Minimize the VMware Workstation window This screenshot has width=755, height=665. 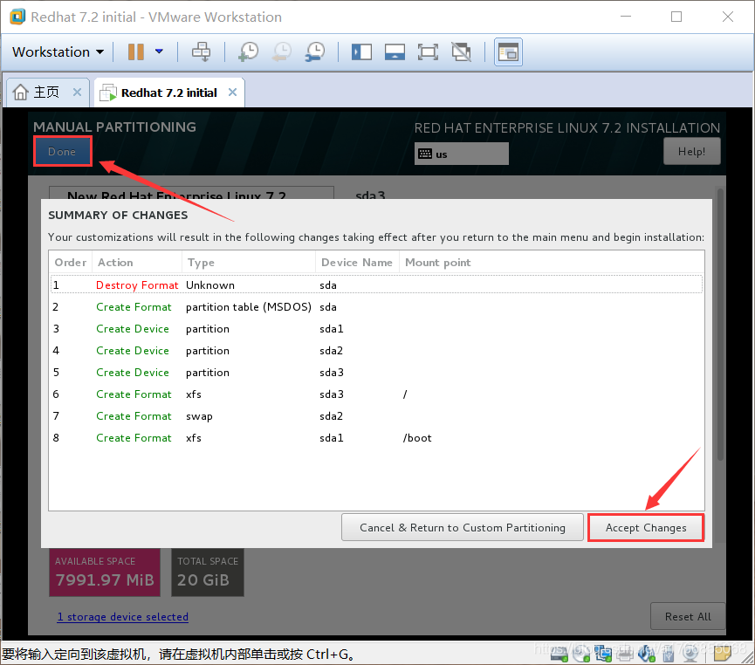pyautogui.click(x=626, y=17)
